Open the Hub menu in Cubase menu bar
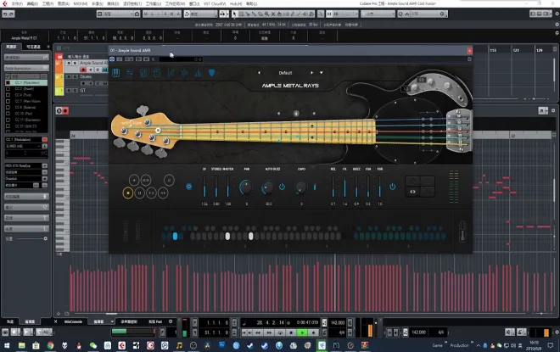 coord(236,3)
